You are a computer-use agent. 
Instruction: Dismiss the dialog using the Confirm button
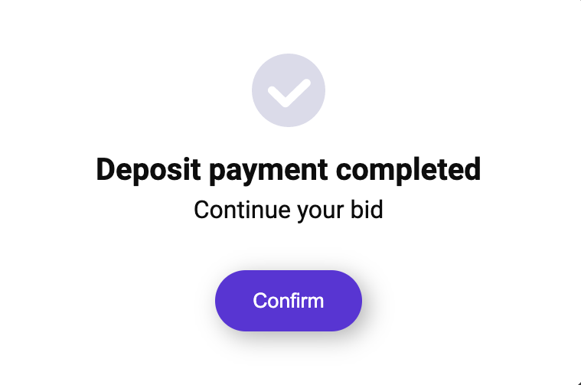pyautogui.click(x=289, y=301)
